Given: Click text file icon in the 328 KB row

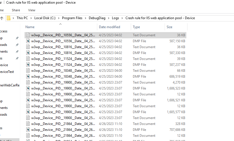Looking at the screenshot, I should coord(28,124).
